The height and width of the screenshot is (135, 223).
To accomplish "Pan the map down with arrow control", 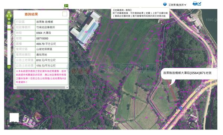I will tap(9, 19).
